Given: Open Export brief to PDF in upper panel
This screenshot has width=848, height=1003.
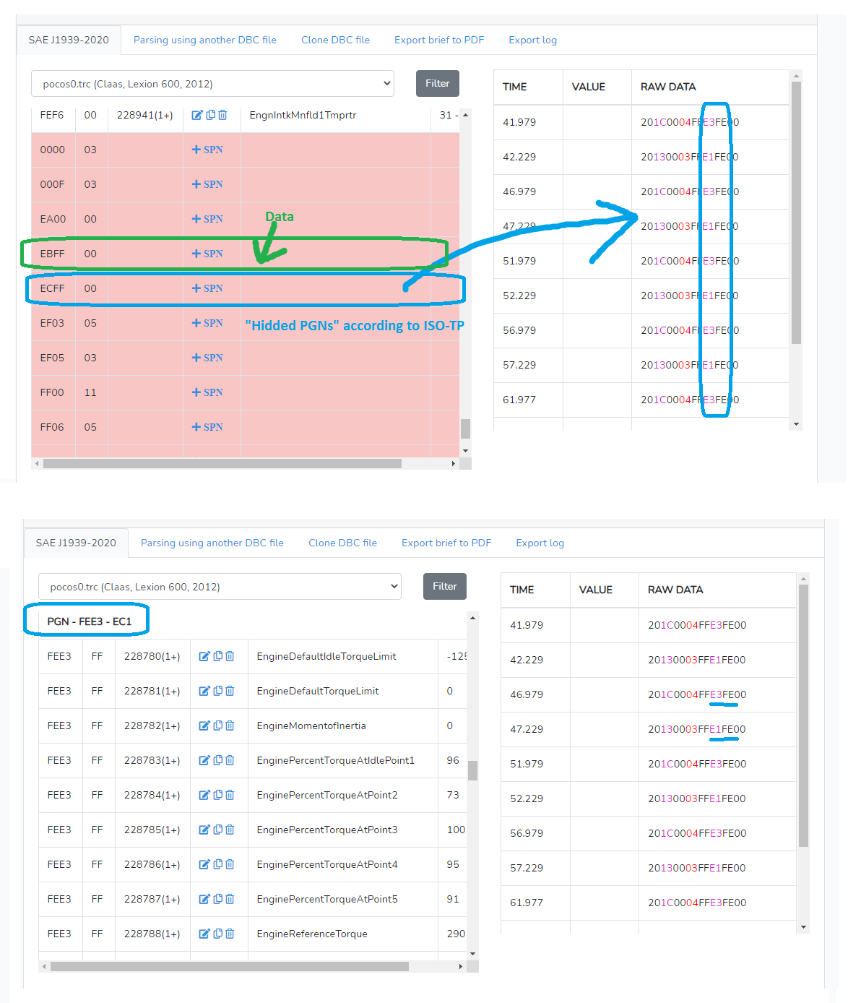Looking at the screenshot, I should (x=438, y=40).
